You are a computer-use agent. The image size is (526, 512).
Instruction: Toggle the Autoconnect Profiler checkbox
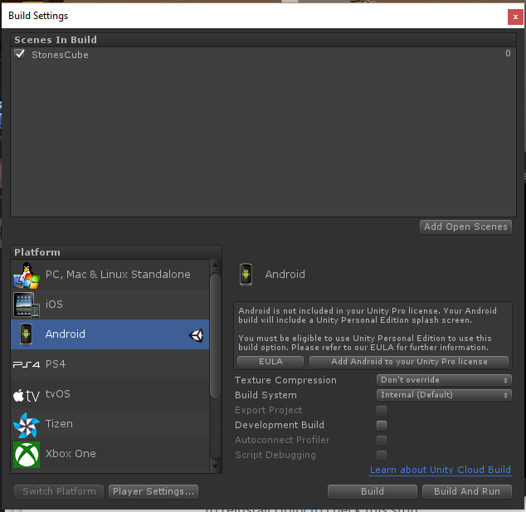click(x=382, y=440)
